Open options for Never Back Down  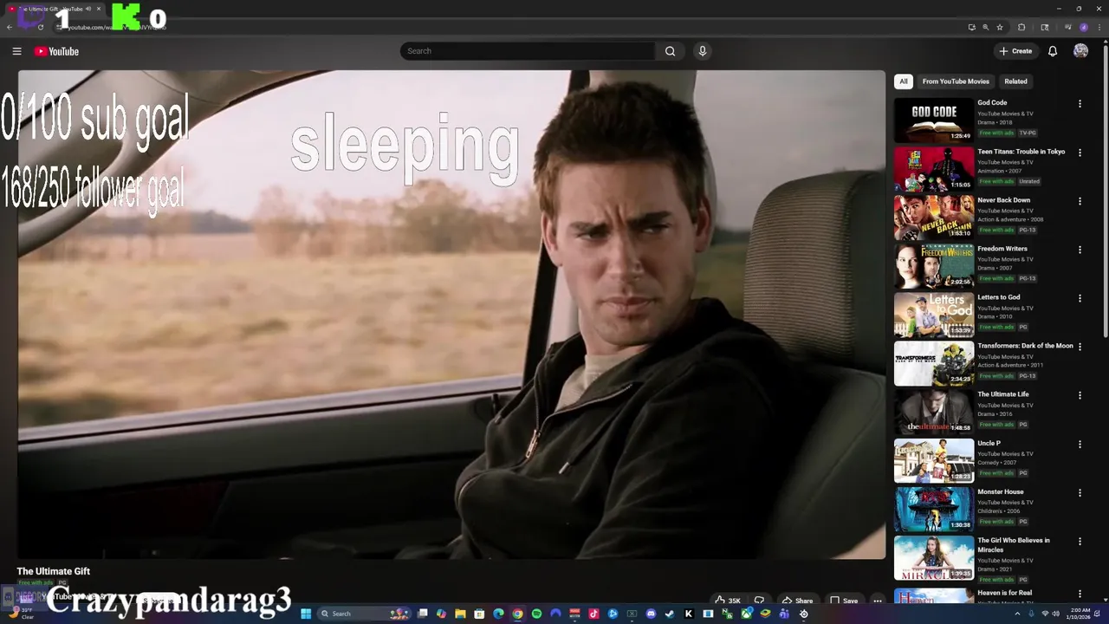point(1080,201)
